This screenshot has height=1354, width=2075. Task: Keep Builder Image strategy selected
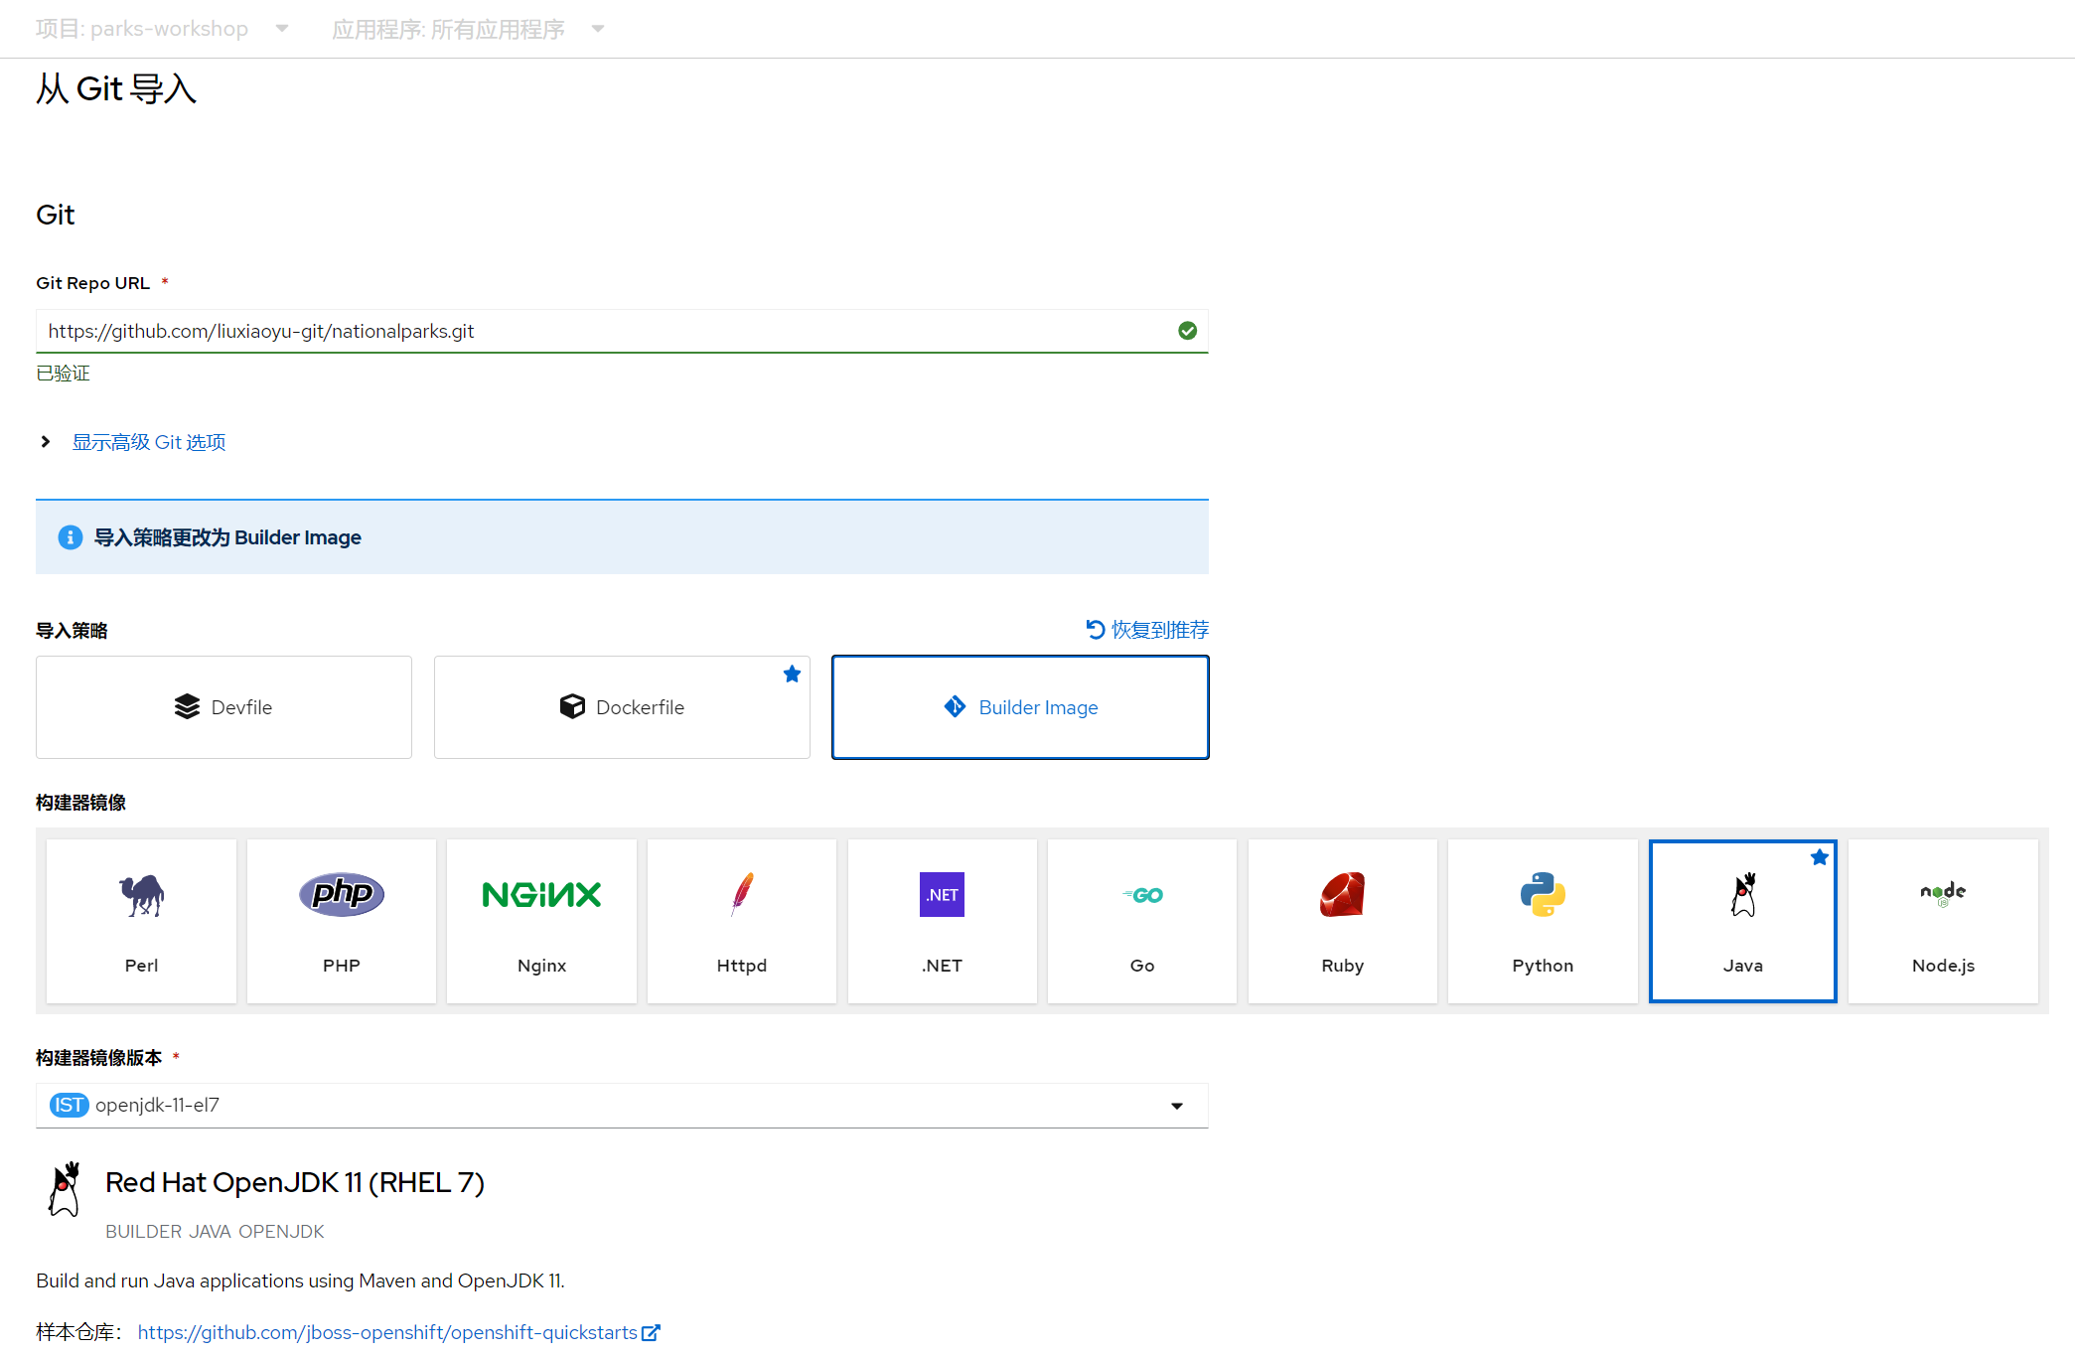point(1019,706)
